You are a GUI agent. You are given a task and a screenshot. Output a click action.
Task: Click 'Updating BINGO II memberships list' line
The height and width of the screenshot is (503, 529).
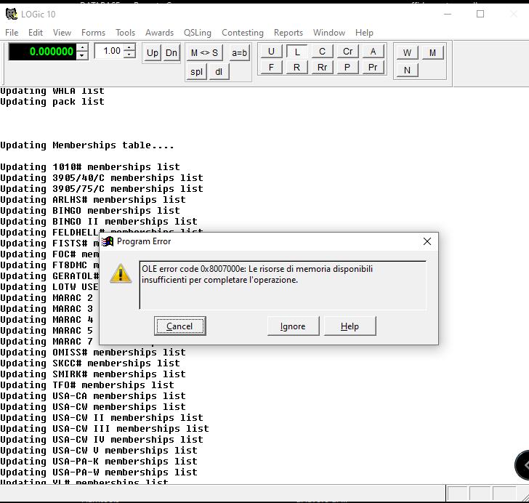point(99,222)
